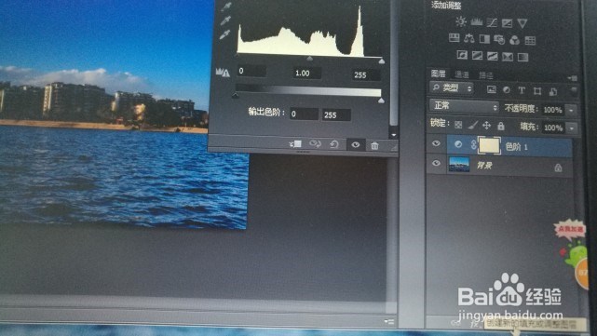Toggle lock image pixels brush icon
This screenshot has height=336, width=597.
(472, 125)
